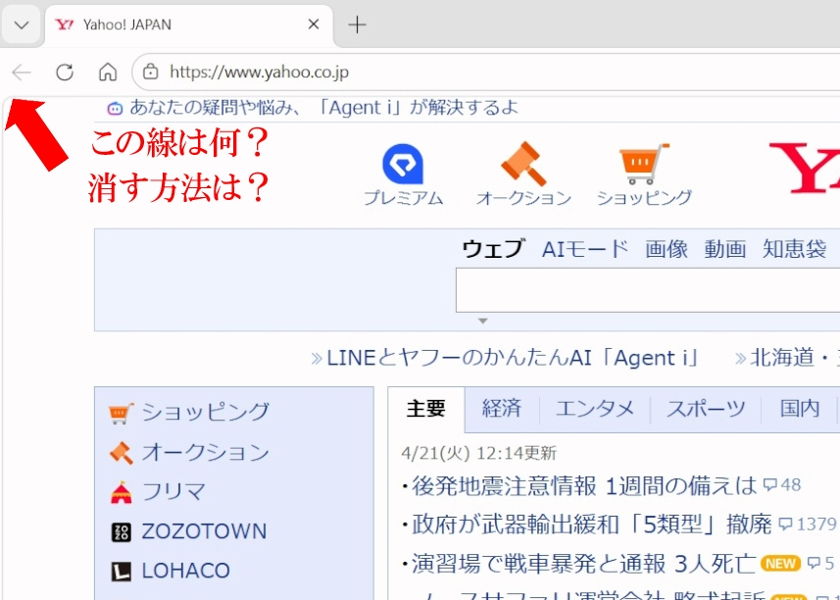
Task: Open フリマ via the sidebar house icon
Action: (x=119, y=491)
